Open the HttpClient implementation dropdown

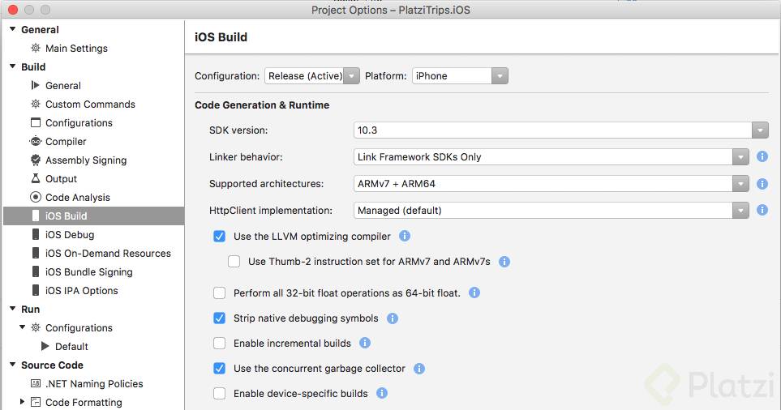551,211
